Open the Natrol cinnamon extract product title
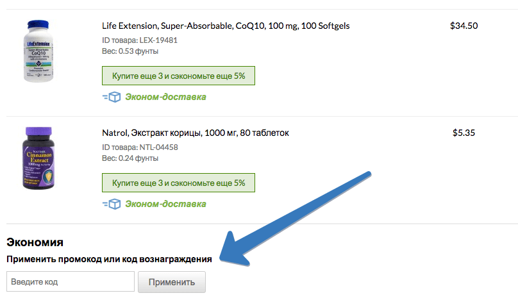 pyautogui.click(x=196, y=133)
